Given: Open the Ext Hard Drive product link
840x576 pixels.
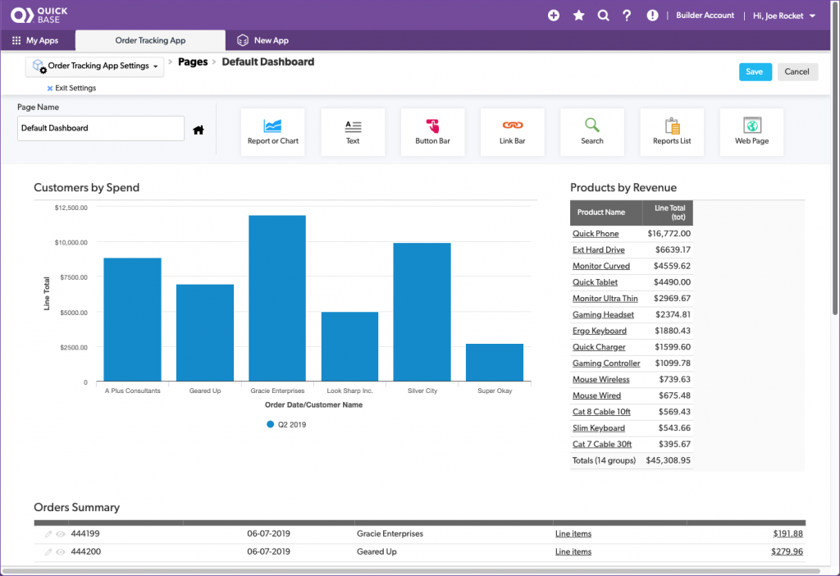Looking at the screenshot, I should click(598, 249).
